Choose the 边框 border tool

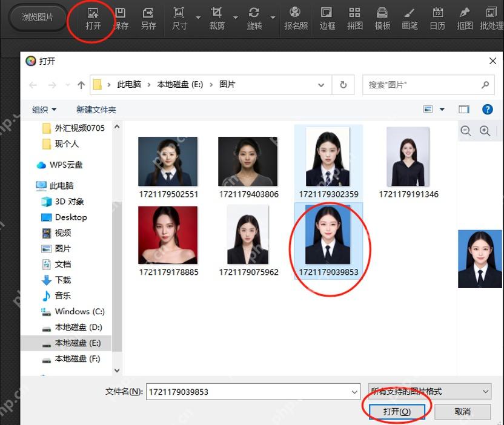coord(327,19)
